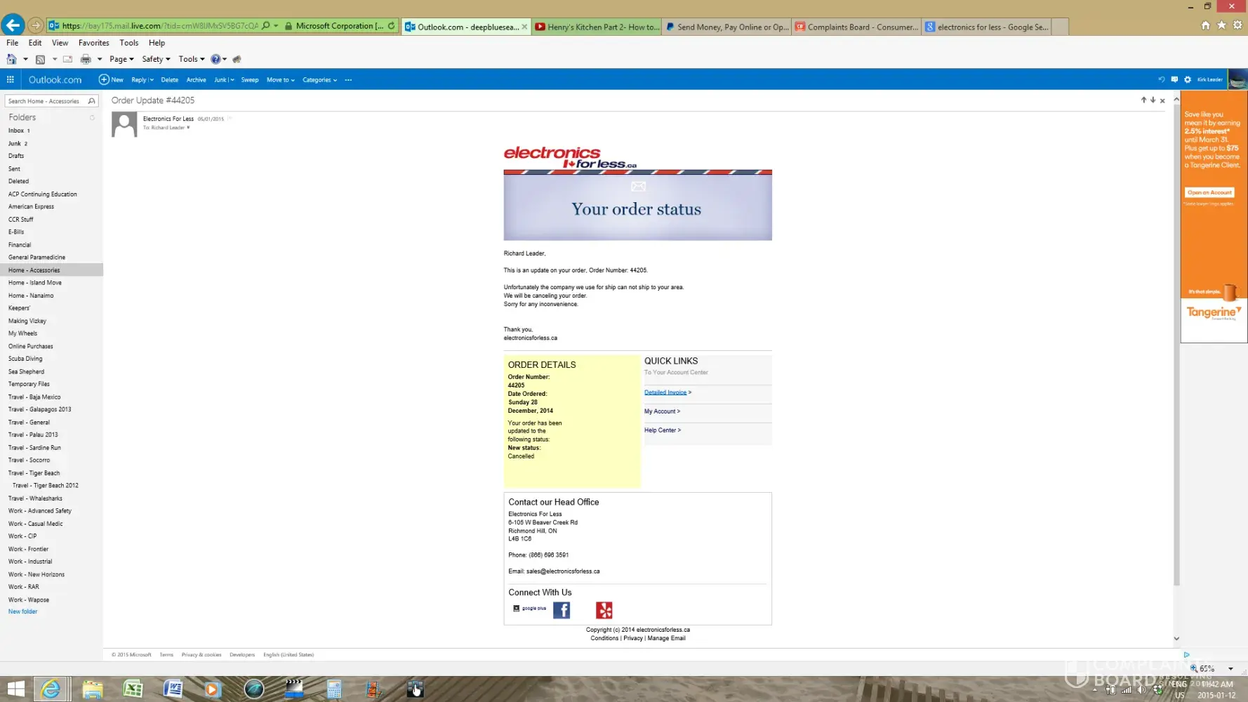The height and width of the screenshot is (702, 1248).
Task: Click the My Account quick link
Action: pos(662,411)
